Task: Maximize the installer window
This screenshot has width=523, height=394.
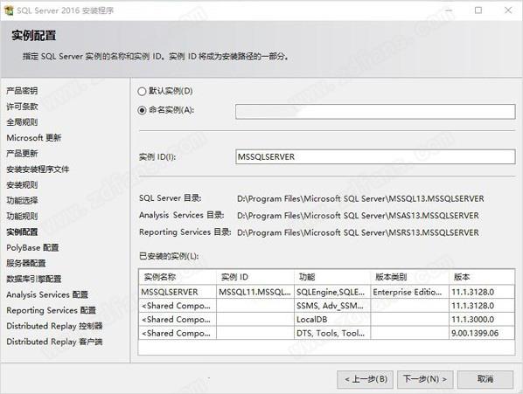Action: 478,10
